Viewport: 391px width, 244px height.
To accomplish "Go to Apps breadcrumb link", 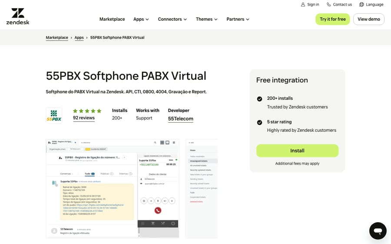I will (79, 38).
